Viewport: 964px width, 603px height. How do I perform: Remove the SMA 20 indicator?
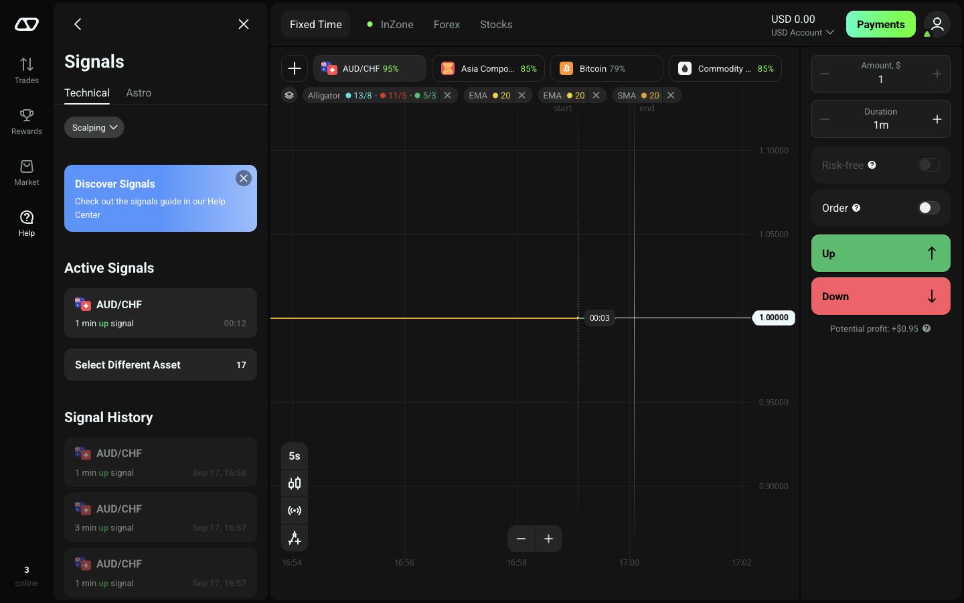[x=671, y=95]
